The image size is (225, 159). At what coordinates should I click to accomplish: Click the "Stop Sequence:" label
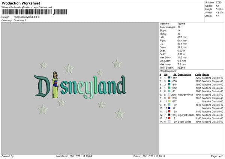point(168,71)
